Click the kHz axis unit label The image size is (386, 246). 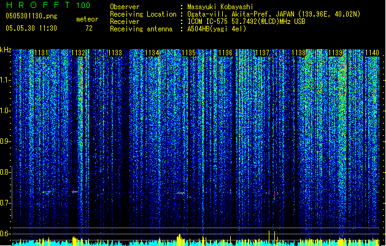6,50
